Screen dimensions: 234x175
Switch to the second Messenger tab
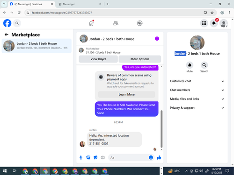pyautogui.click(x=80, y=4)
